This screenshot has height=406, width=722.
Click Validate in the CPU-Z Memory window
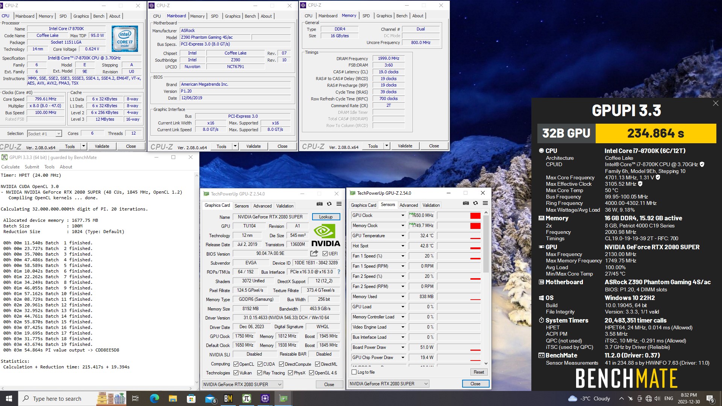[405, 146]
